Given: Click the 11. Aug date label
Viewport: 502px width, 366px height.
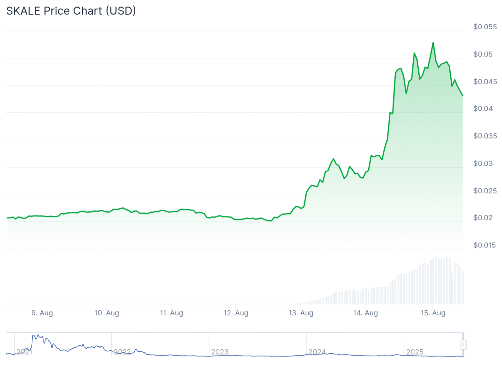Looking at the screenshot, I should 171,313.
